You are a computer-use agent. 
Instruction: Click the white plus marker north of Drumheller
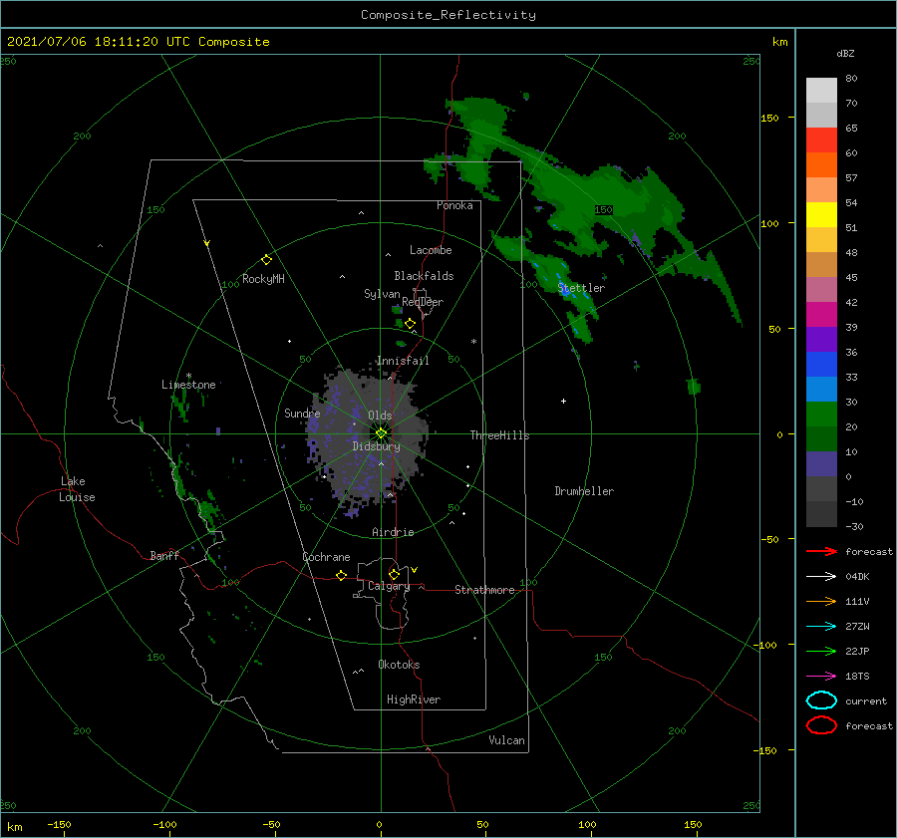pyautogui.click(x=563, y=401)
